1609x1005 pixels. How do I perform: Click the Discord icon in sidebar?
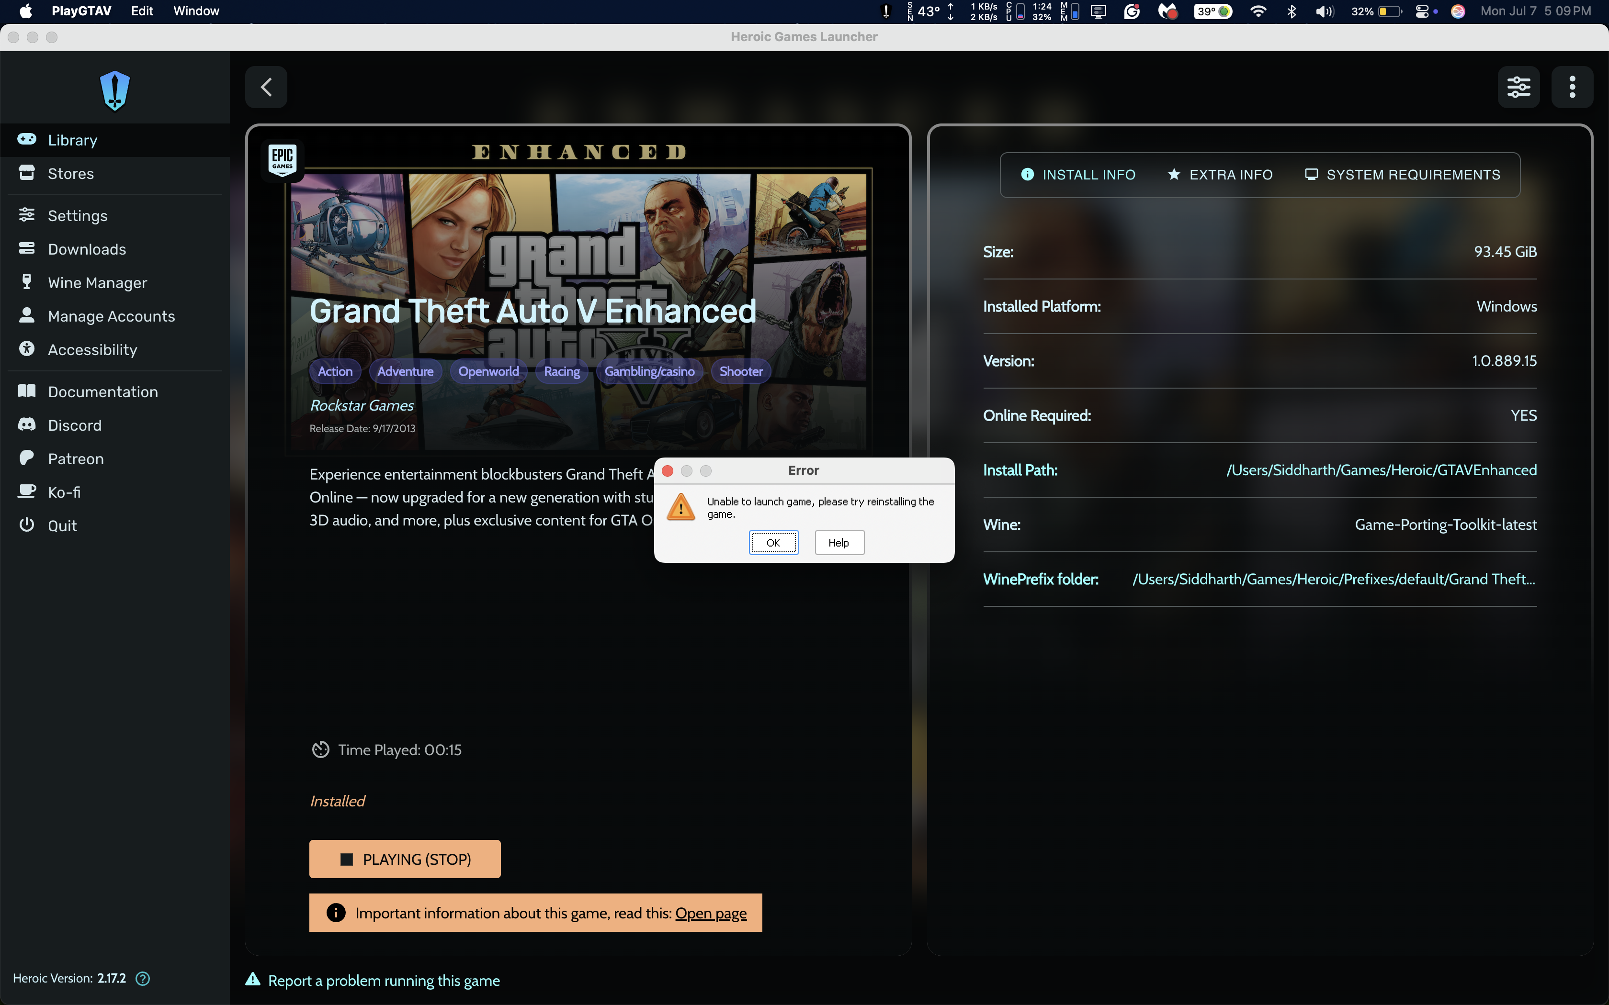(27, 425)
